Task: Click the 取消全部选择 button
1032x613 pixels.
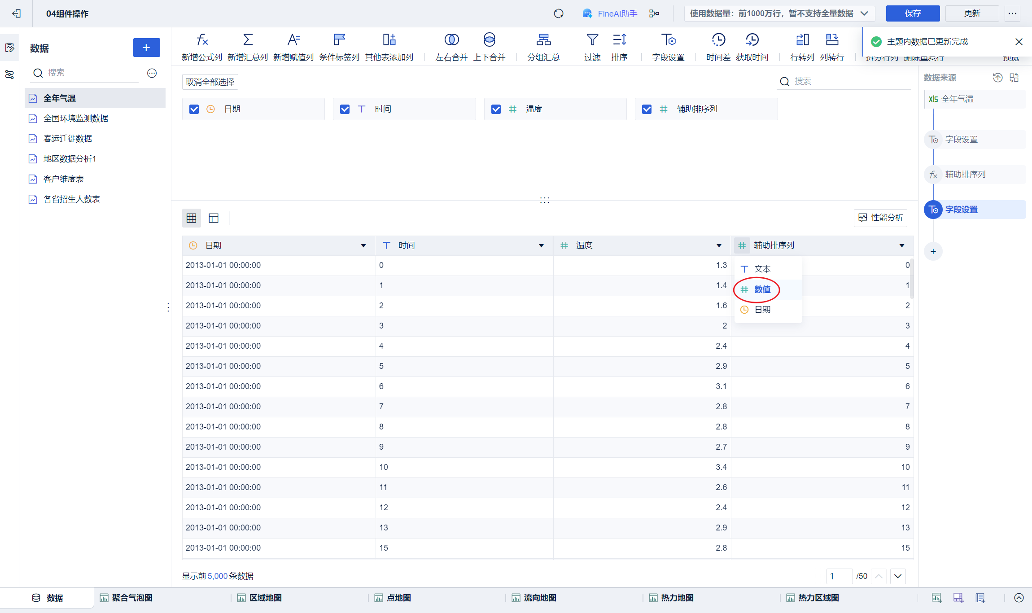Action: click(210, 82)
